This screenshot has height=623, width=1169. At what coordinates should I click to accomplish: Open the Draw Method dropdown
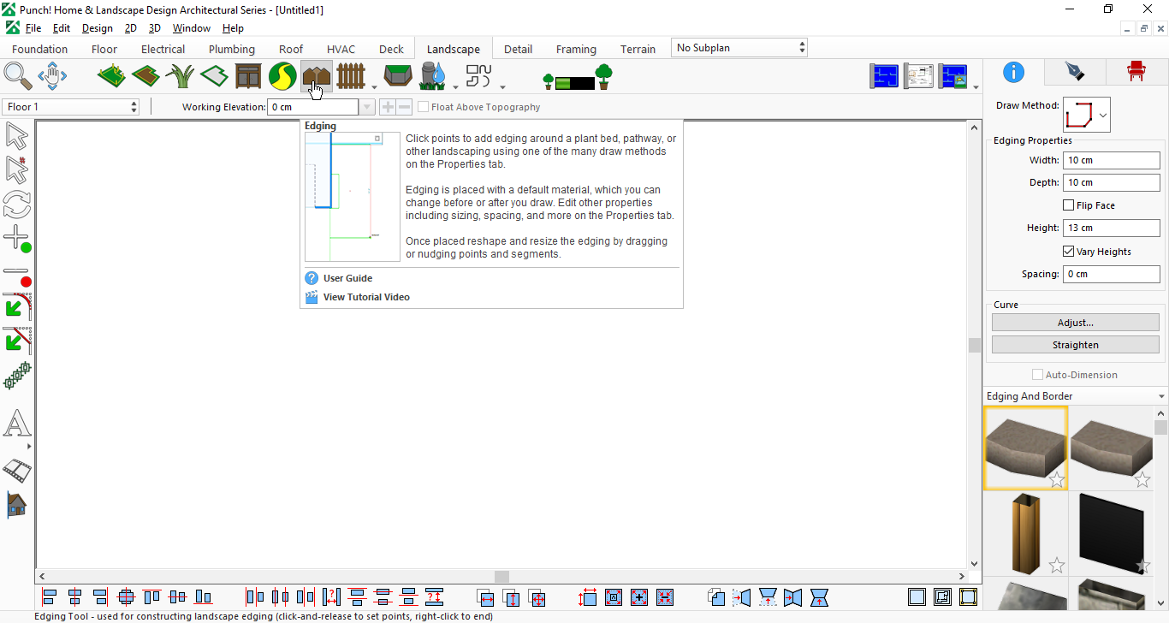click(1087, 115)
